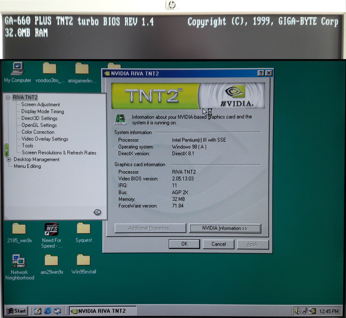Click the ForceWare version value 71.84
Image resolution: width=346 pixels, height=318 pixels.
pyautogui.click(x=178, y=206)
